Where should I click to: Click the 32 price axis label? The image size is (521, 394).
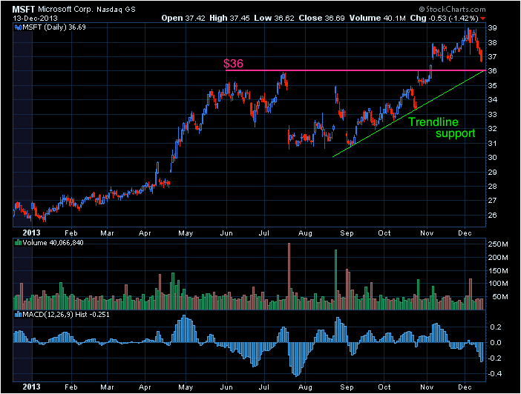point(492,129)
